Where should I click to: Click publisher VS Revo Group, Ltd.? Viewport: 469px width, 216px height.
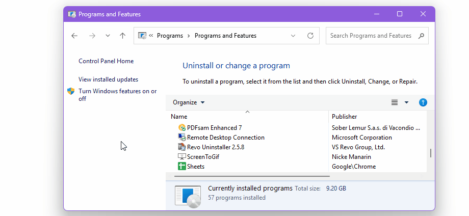point(358,147)
